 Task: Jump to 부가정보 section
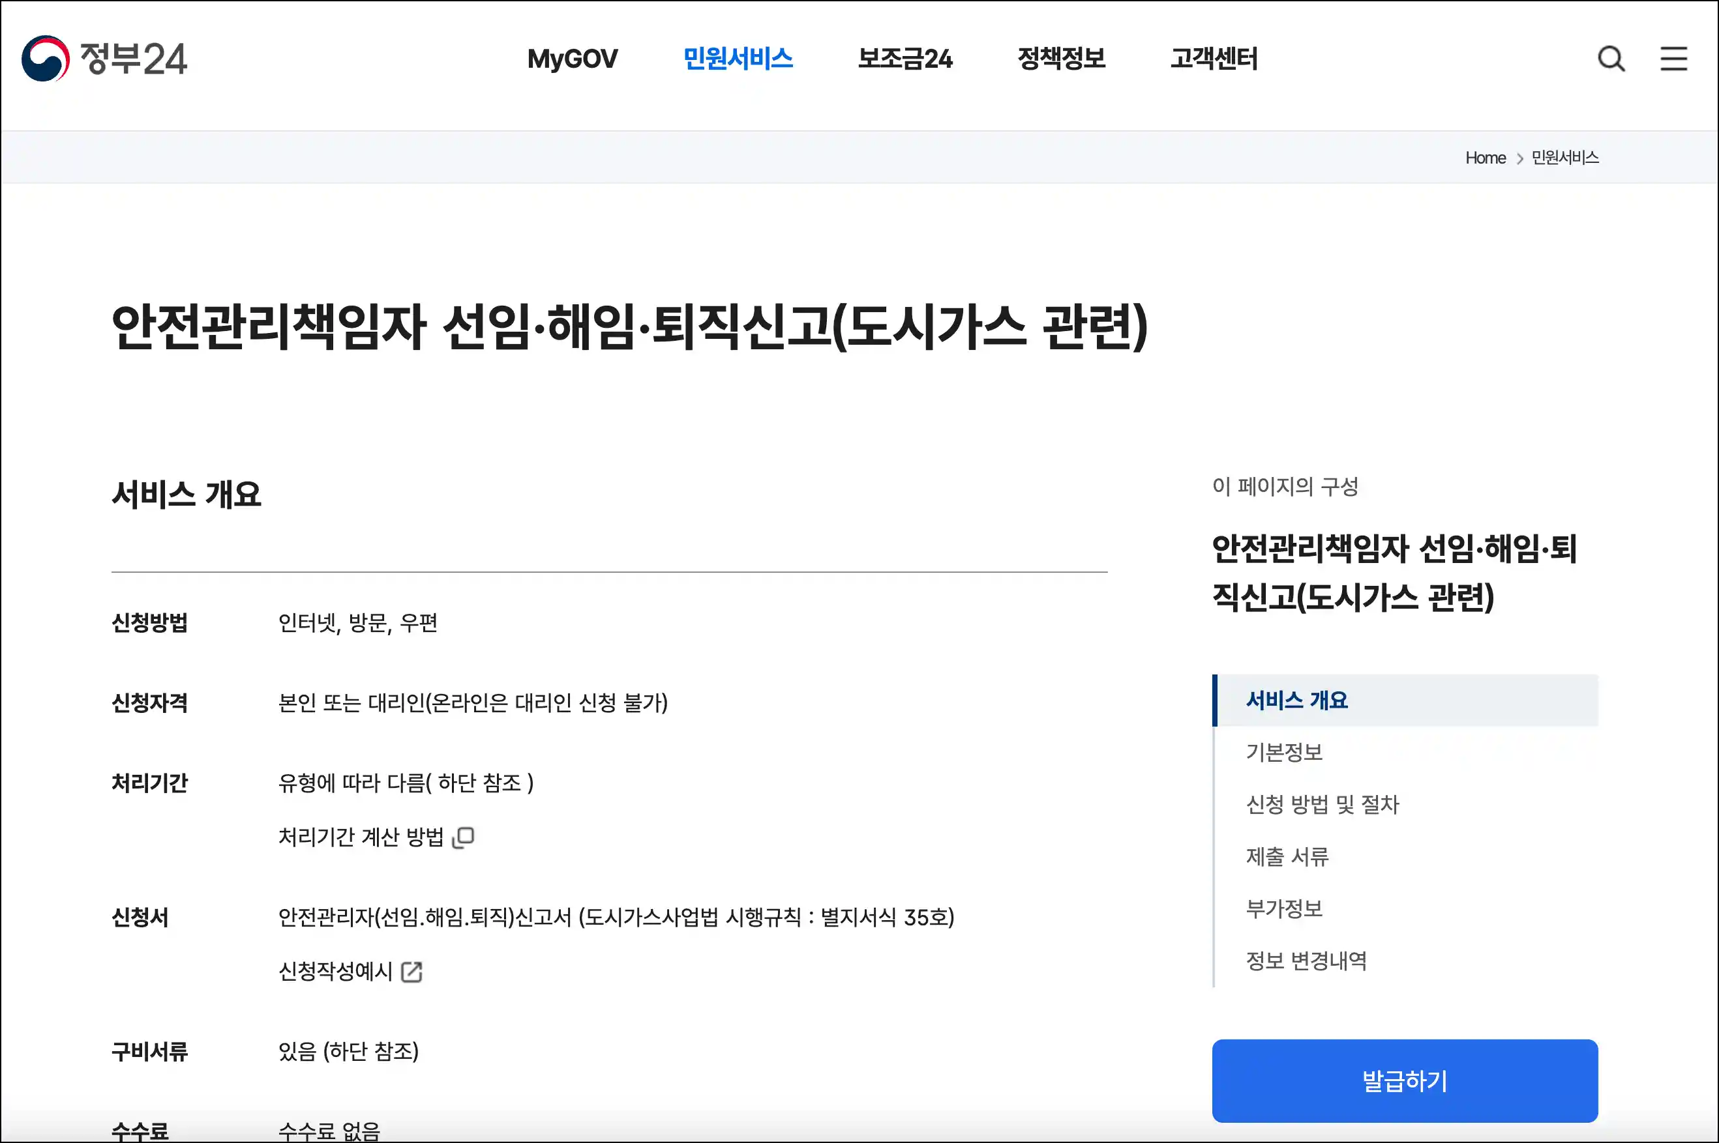[1284, 909]
